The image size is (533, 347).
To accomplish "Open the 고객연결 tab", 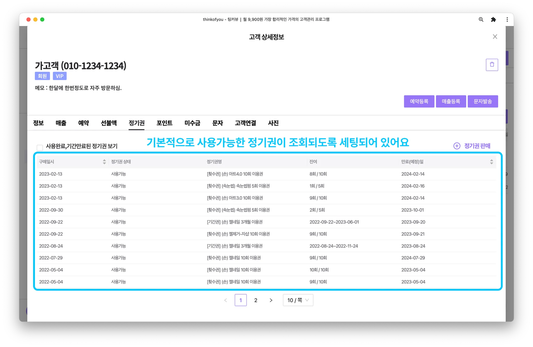I will [x=245, y=123].
